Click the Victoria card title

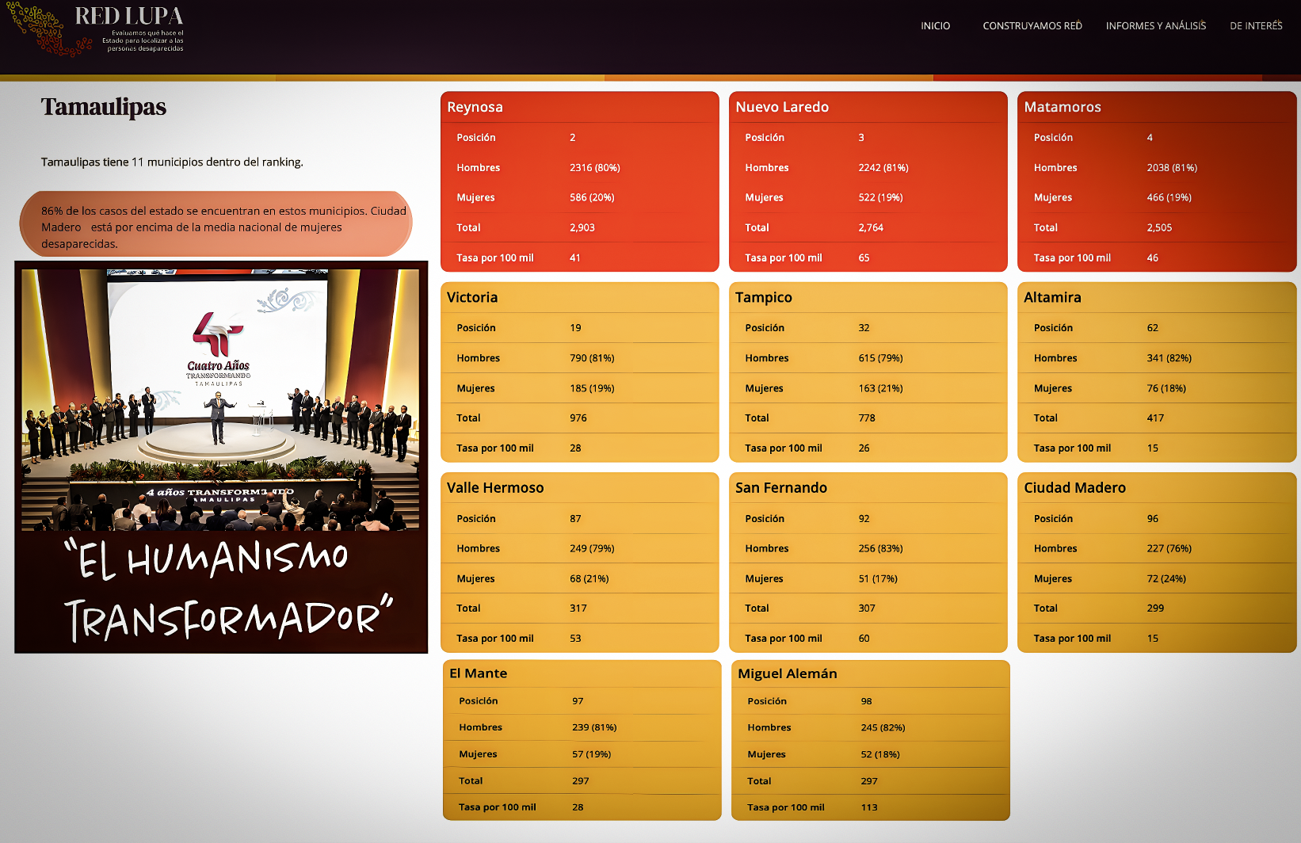click(472, 297)
